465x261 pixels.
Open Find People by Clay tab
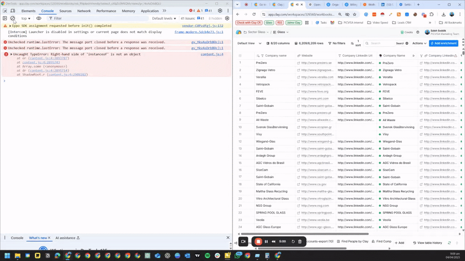(x=352, y=242)
